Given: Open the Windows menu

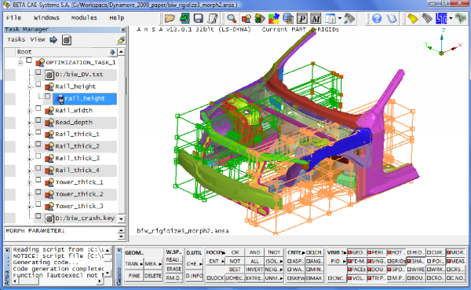Looking at the screenshot, I should (x=46, y=18).
